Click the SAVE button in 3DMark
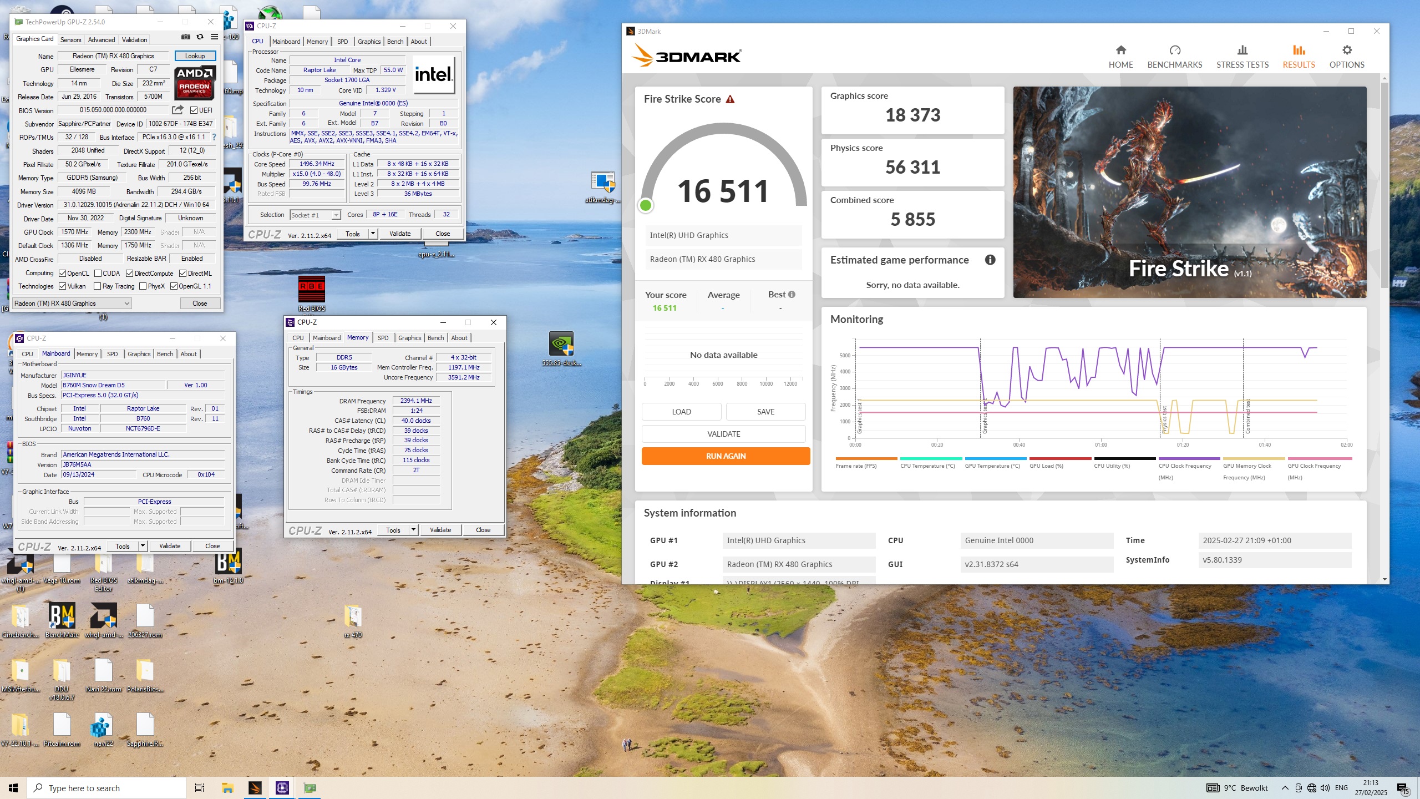 tap(765, 412)
